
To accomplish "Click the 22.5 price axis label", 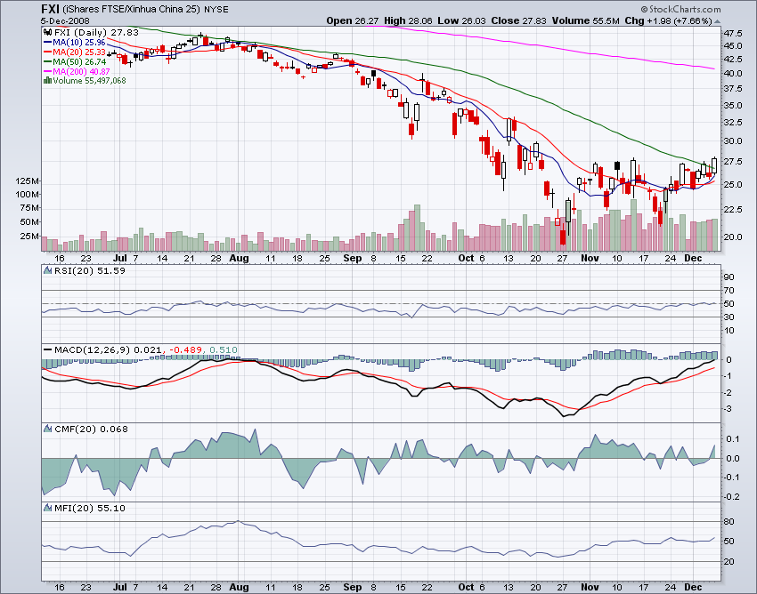I will tap(733, 209).
